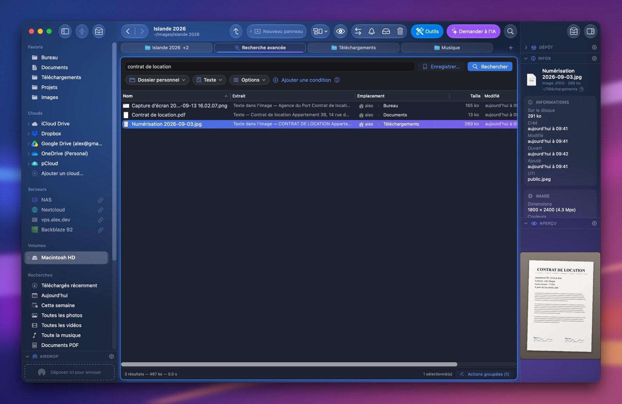Click the NAS server link icon
622x404 pixels.
(101, 200)
